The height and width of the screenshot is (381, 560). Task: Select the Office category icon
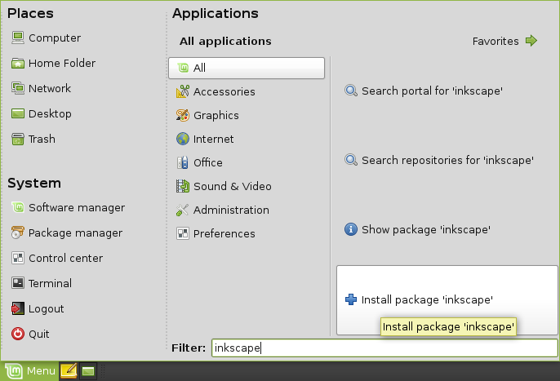point(183,162)
